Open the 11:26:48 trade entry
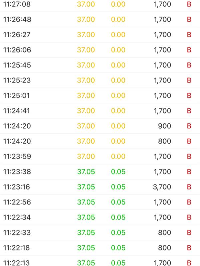This screenshot has width=200, height=266. (x=100, y=19)
